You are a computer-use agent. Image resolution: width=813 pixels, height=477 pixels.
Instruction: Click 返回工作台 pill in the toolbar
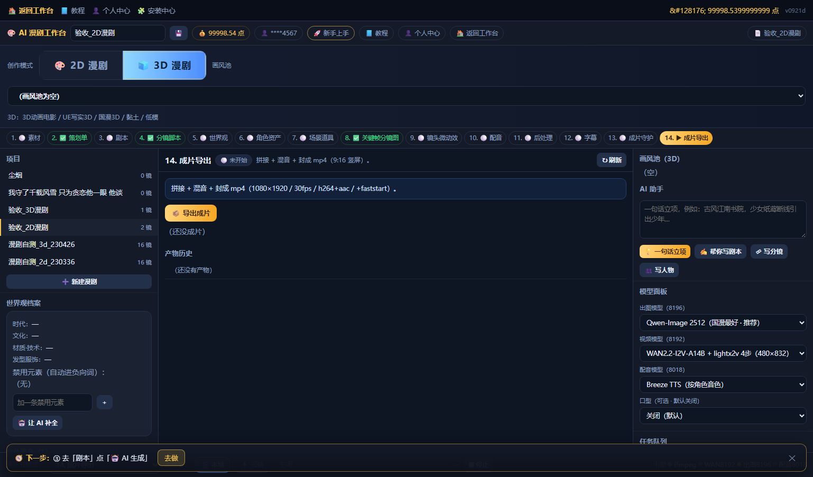(477, 33)
